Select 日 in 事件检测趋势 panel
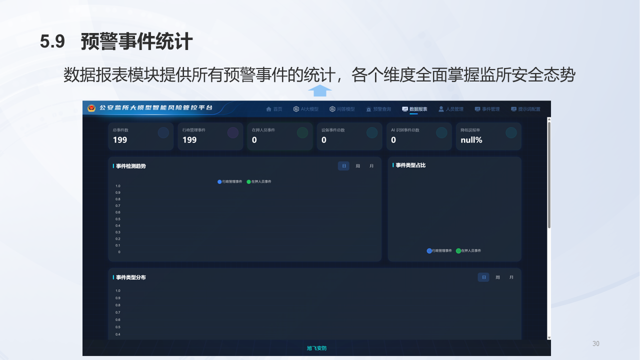640x360 pixels. pyautogui.click(x=343, y=166)
